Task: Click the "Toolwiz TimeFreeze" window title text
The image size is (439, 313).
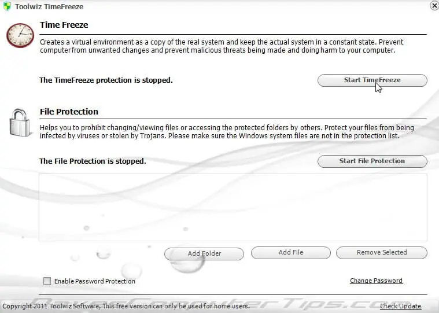Action: (49, 7)
